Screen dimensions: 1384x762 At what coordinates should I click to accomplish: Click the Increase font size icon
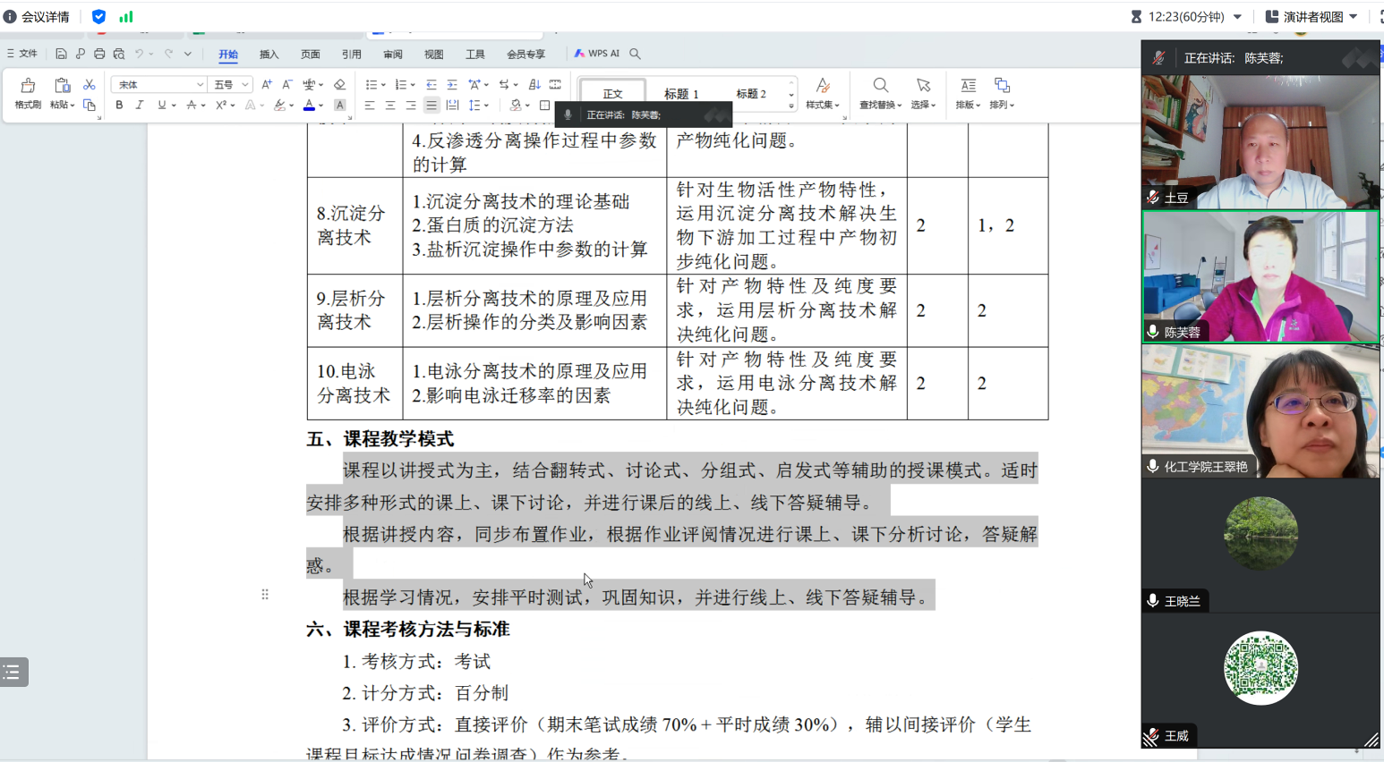[x=267, y=84]
